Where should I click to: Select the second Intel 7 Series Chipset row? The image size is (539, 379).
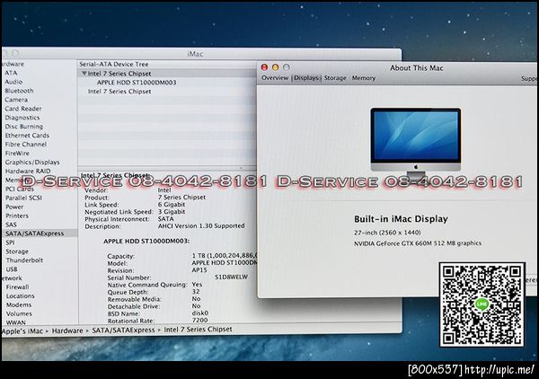pos(119,92)
